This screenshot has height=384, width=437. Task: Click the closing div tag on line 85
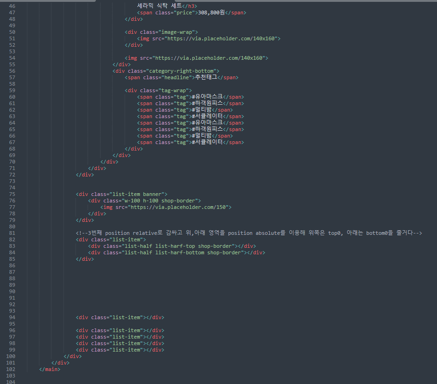point(85,259)
